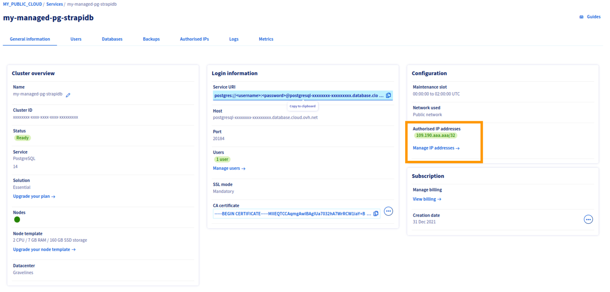Open the Guides menu in the top right
Screen dimensions: 610x292
(590, 16)
